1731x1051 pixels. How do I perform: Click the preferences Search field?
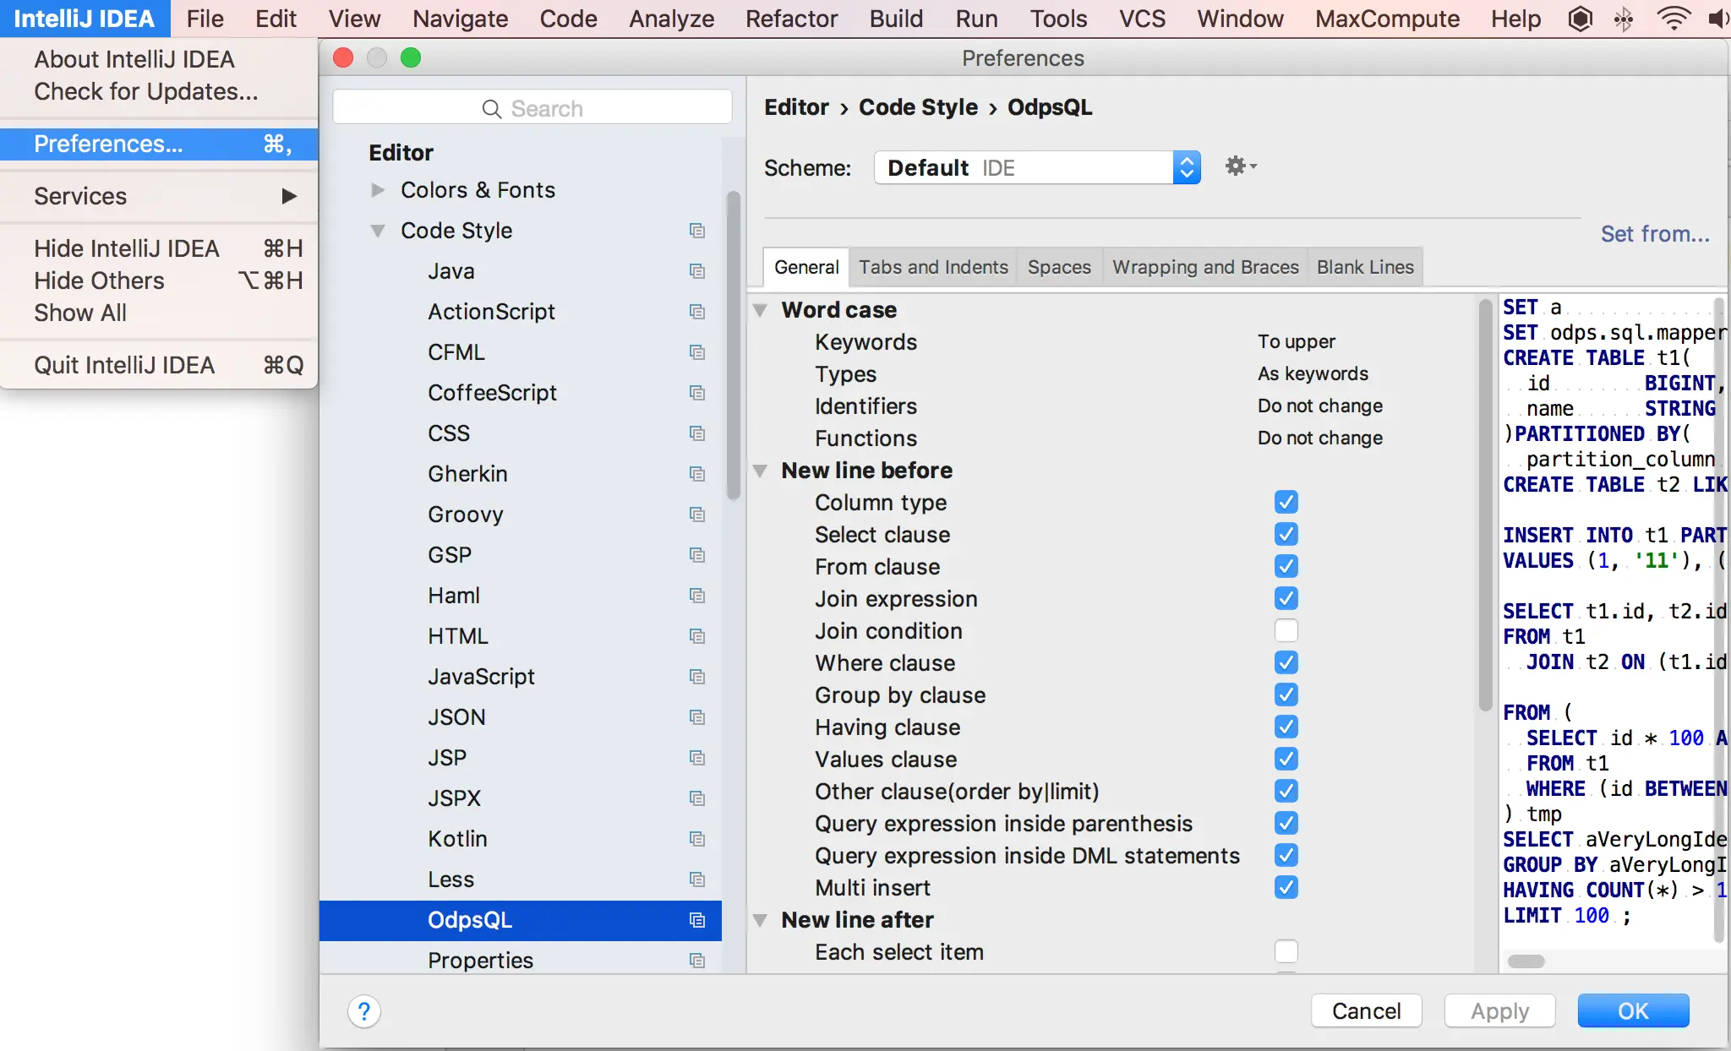tap(532, 108)
